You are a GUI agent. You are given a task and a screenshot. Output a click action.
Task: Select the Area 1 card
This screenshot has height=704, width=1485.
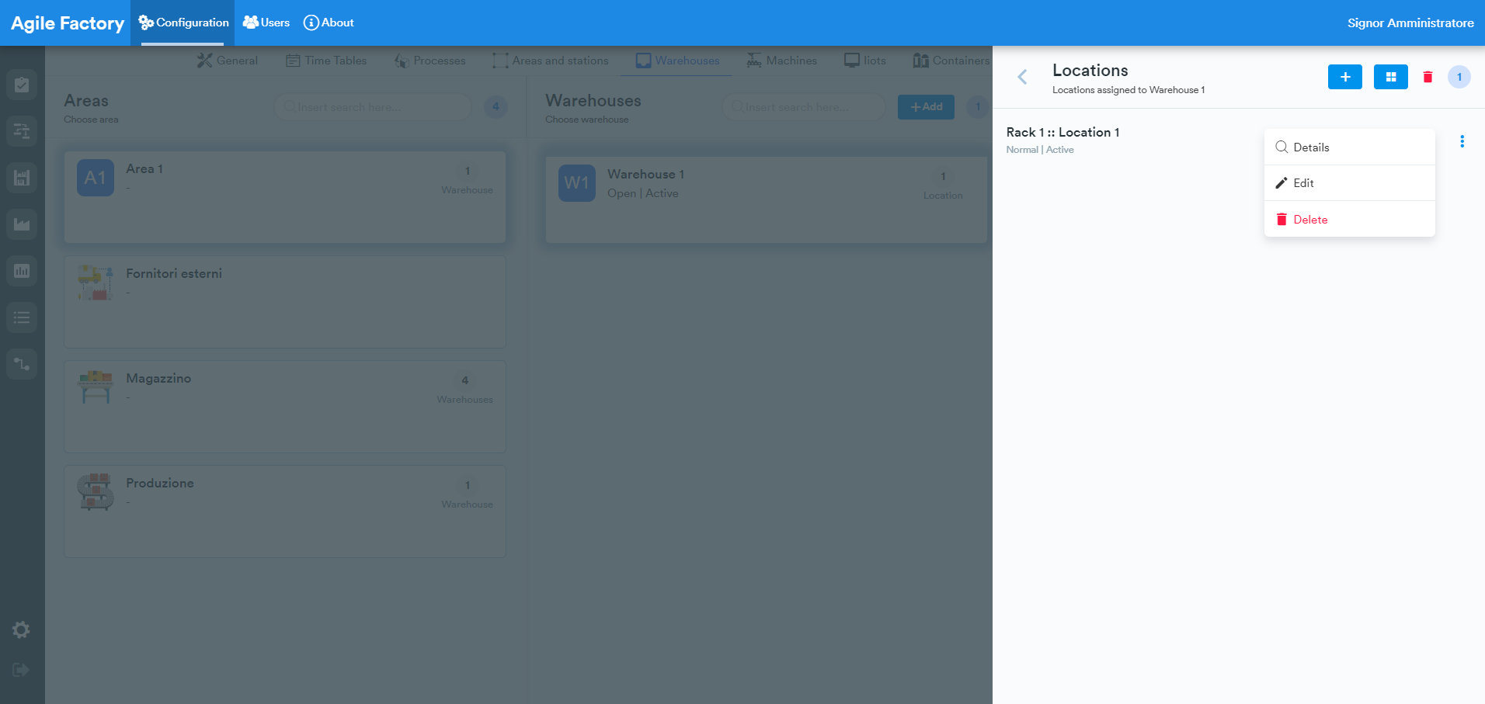coord(285,197)
